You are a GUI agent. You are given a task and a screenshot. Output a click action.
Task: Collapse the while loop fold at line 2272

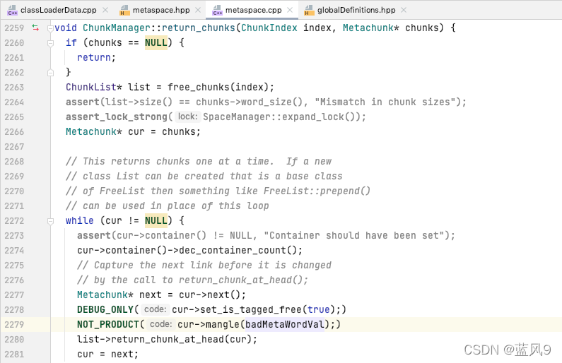click(x=50, y=221)
